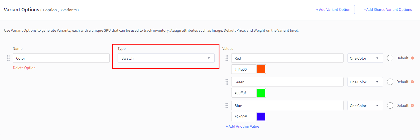
Task: Open the One Color dropdown for Blue
Action: pyautogui.click(x=365, y=106)
